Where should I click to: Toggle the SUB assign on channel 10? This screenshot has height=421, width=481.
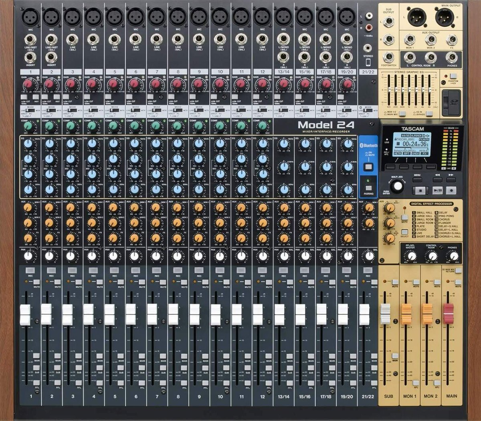[227, 368]
